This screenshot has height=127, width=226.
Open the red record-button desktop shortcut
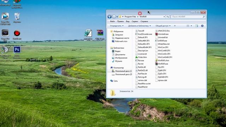click(17, 33)
